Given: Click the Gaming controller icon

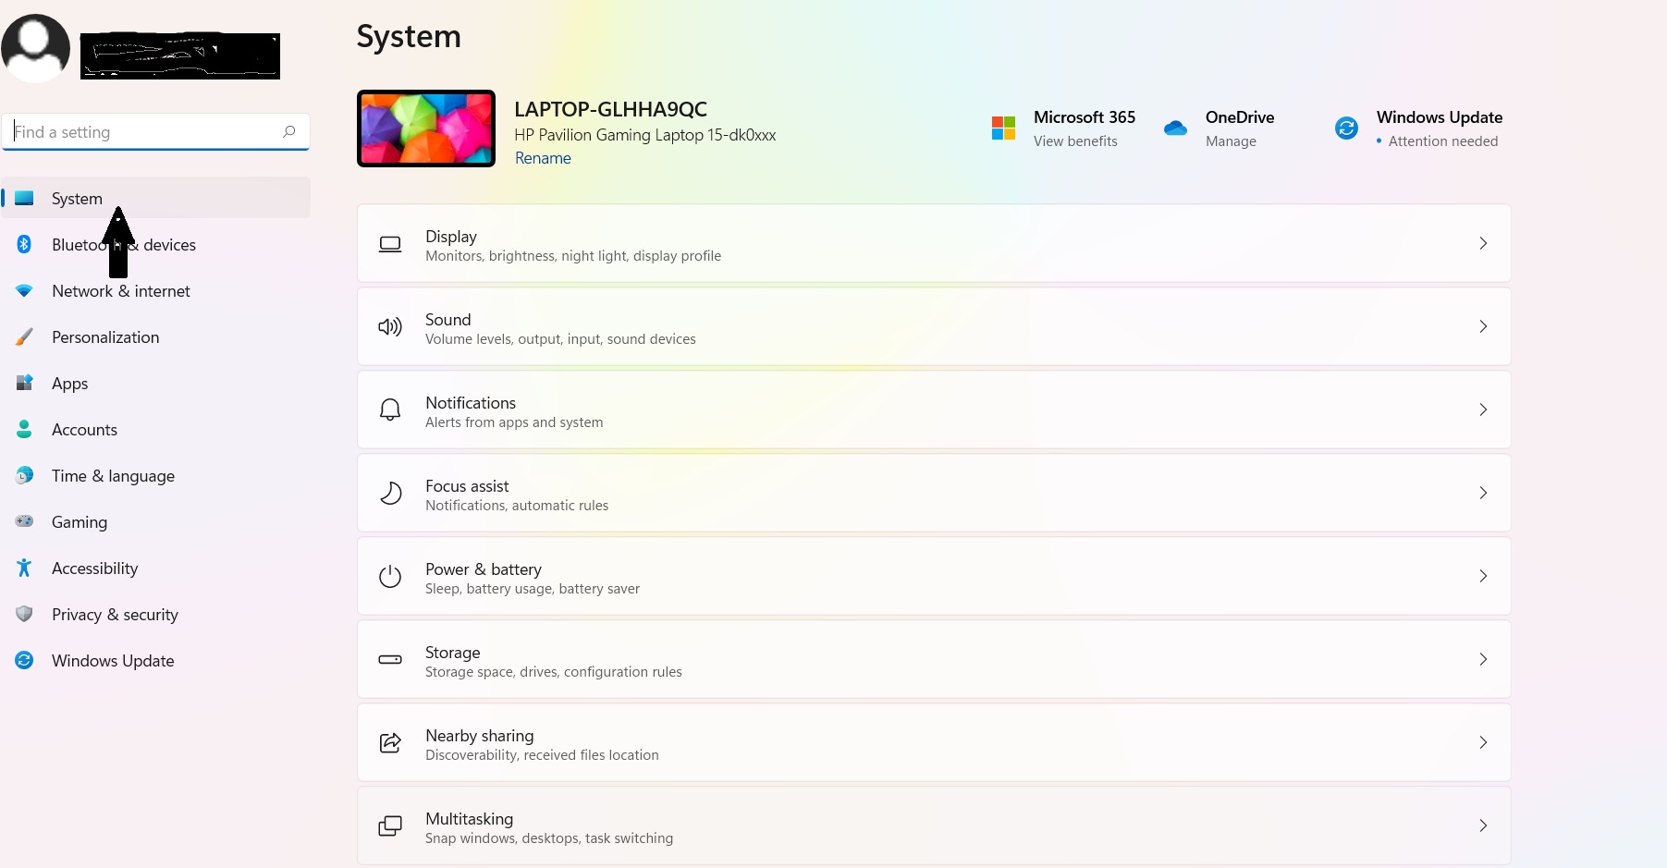Looking at the screenshot, I should (24, 521).
